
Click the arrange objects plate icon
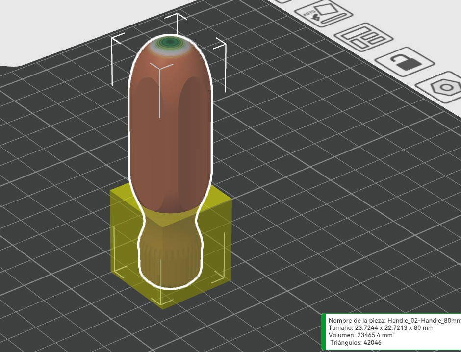(x=364, y=37)
